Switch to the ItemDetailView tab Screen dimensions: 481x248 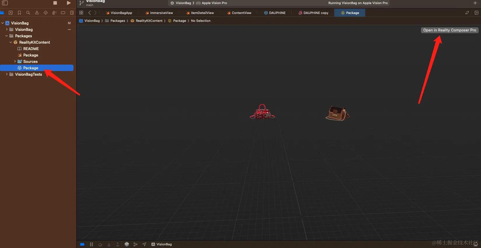[x=200, y=13]
